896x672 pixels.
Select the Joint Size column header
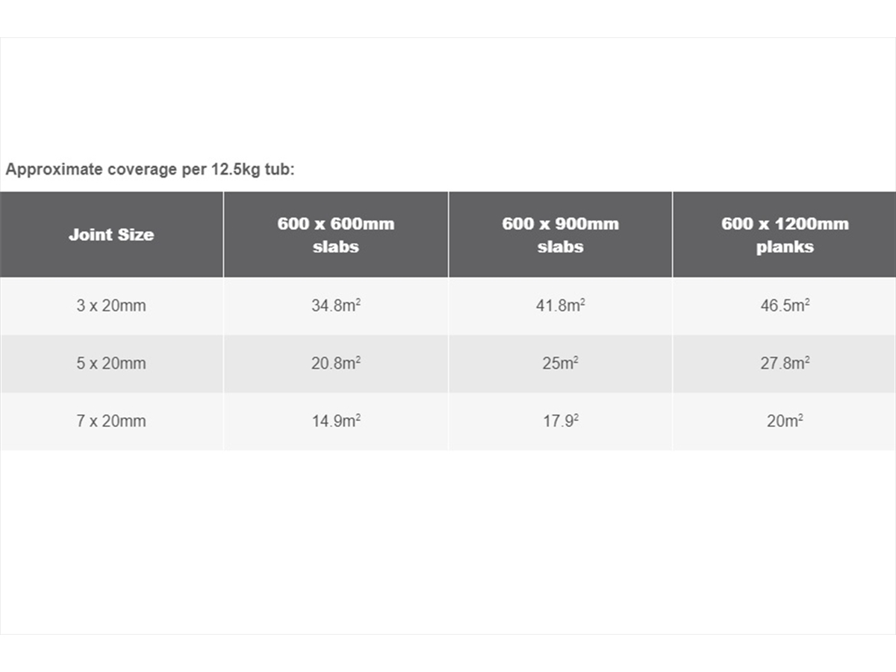pos(111,234)
